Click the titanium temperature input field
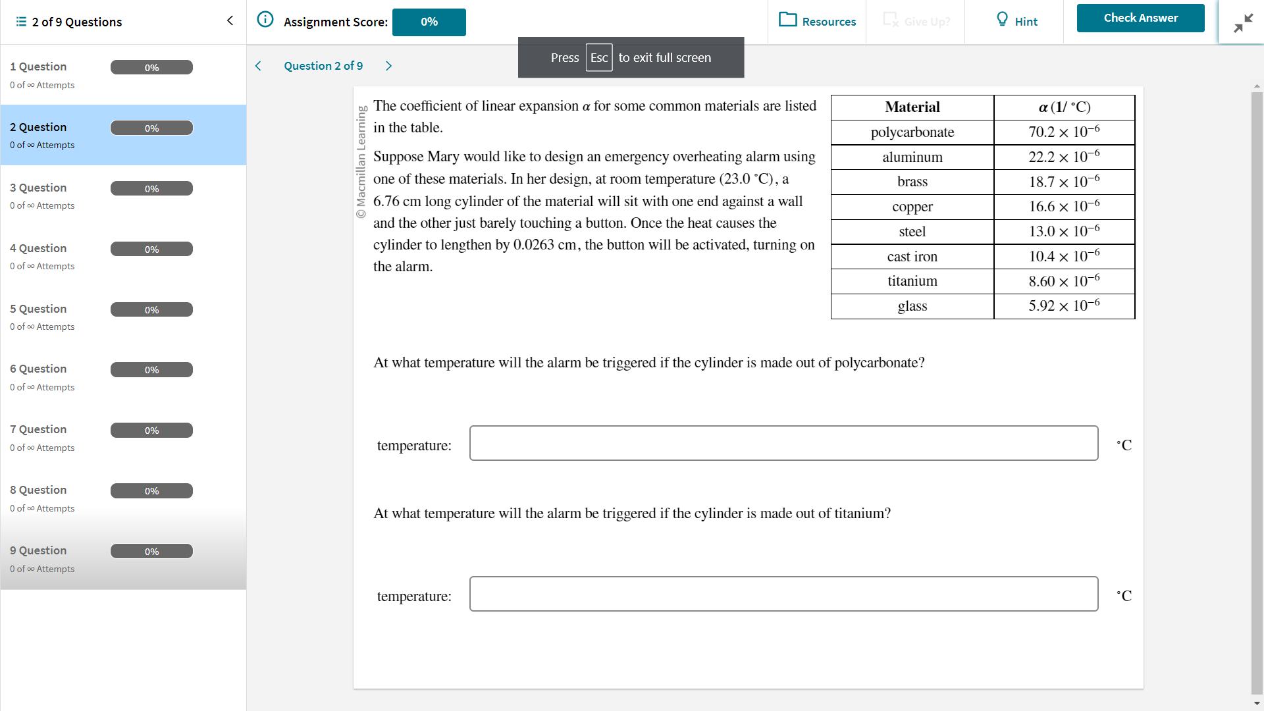Screen dimensions: 1264x711 783,594
